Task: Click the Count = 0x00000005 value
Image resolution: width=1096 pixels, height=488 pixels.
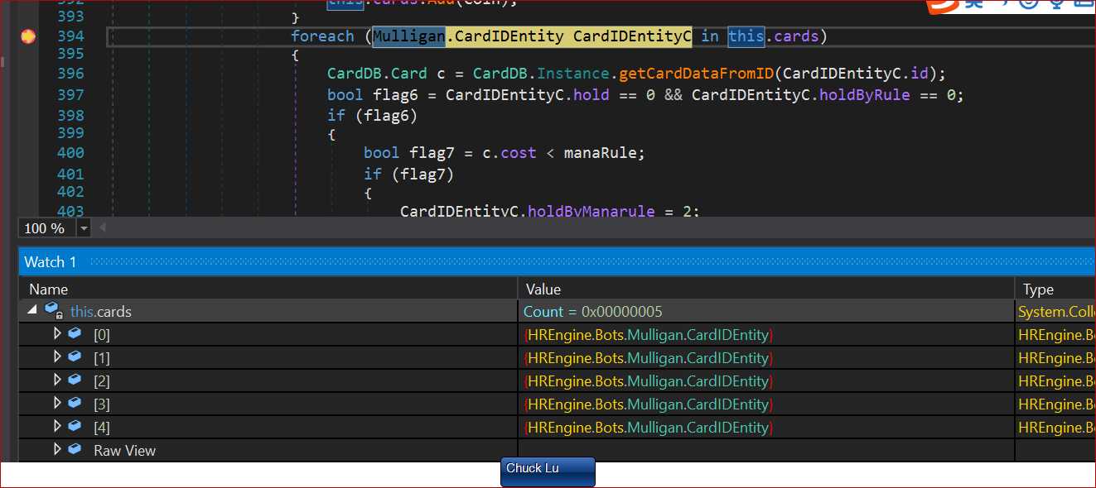Action: pos(593,312)
